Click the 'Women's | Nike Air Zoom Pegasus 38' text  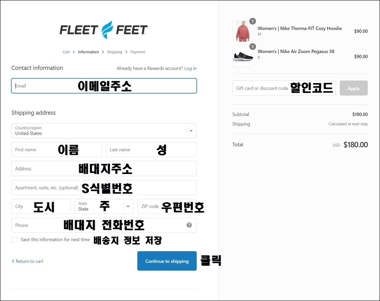point(296,51)
